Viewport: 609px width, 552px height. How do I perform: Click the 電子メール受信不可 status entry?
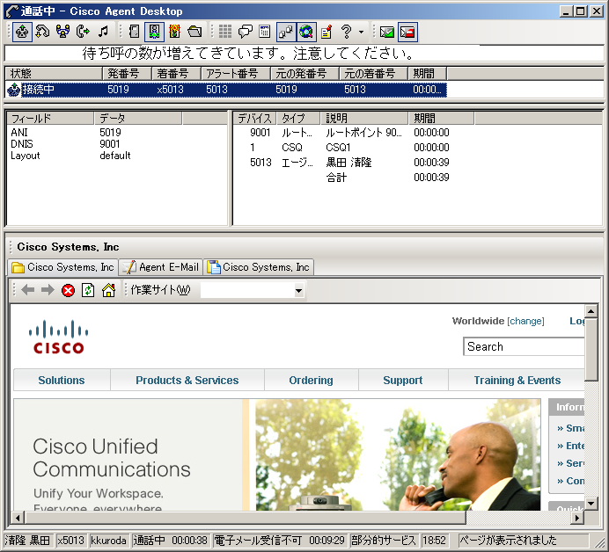pos(279,540)
